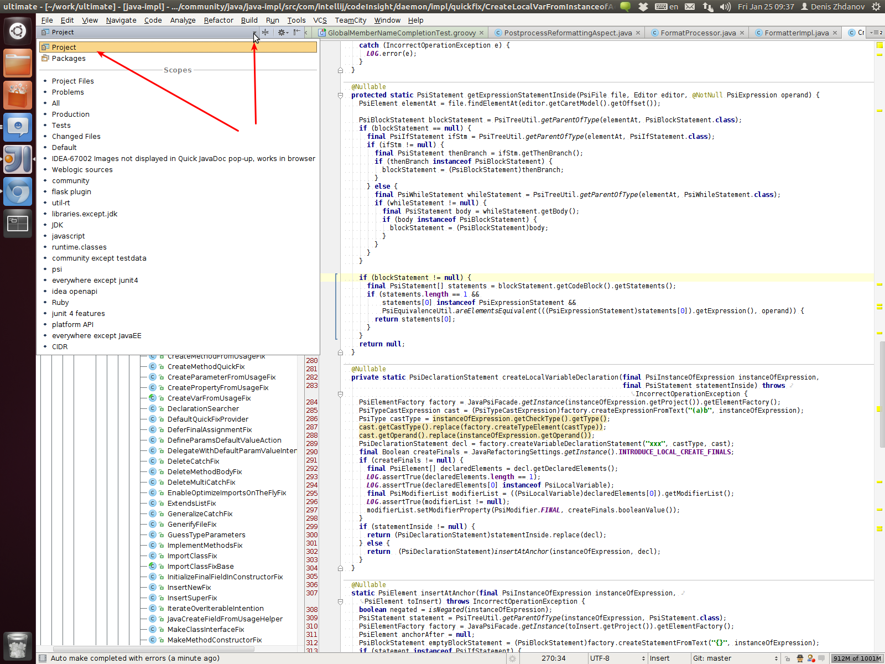
Task: Collapse createLocalVariableDeclaration method fold marker
Action: pyautogui.click(x=340, y=394)
